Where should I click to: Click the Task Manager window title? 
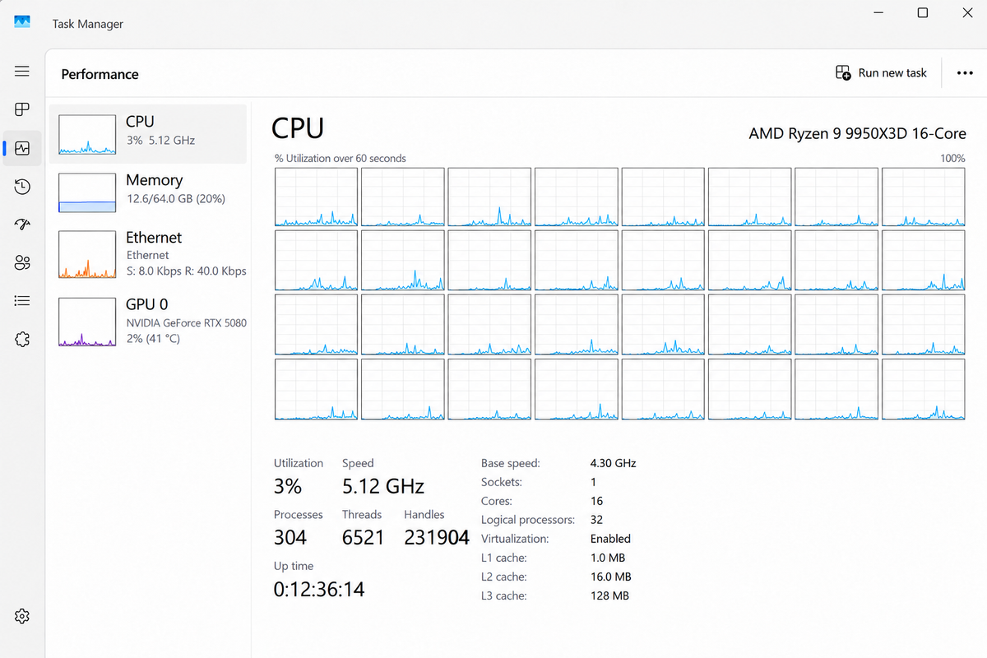point(88,24)
